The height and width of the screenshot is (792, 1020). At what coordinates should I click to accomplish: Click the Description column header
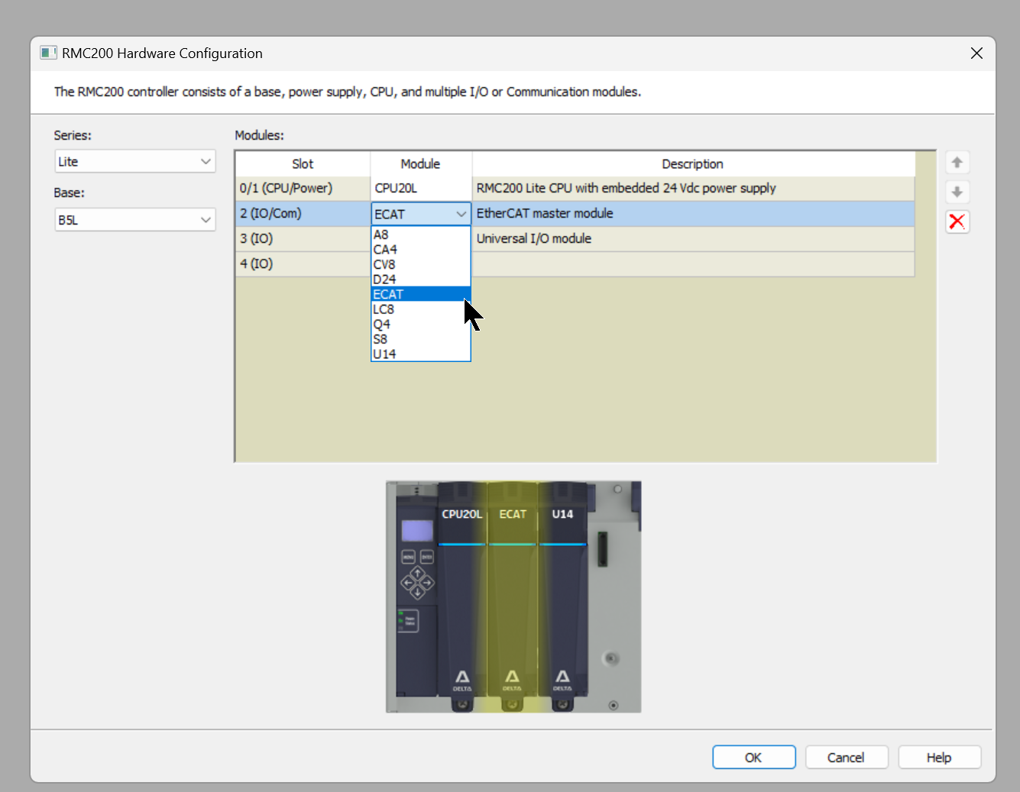coord(693,163)
